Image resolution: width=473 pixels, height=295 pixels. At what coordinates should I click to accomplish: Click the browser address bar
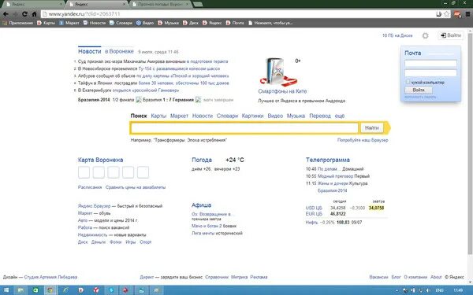pyautogui.click(x=238, y=14)
